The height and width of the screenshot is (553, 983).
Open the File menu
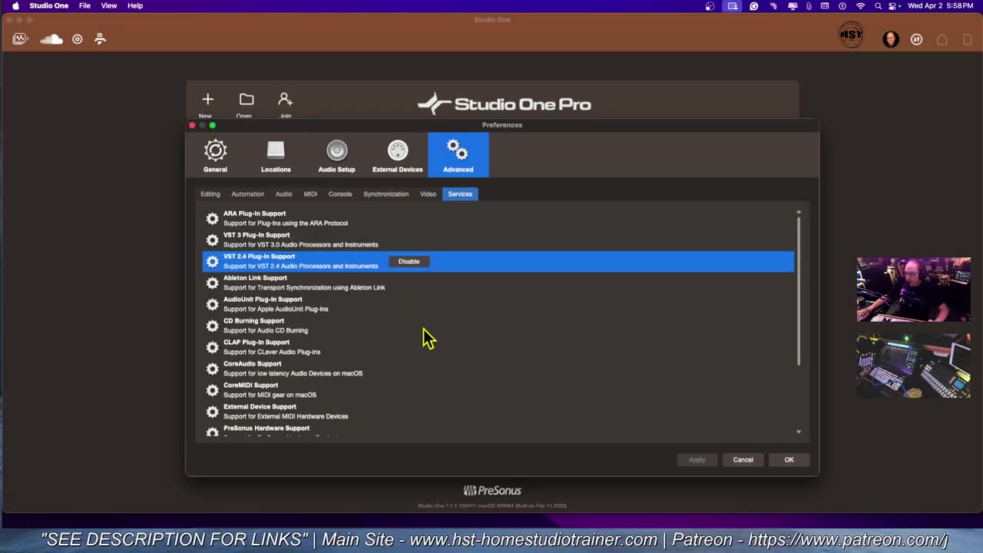click(85, 5)
